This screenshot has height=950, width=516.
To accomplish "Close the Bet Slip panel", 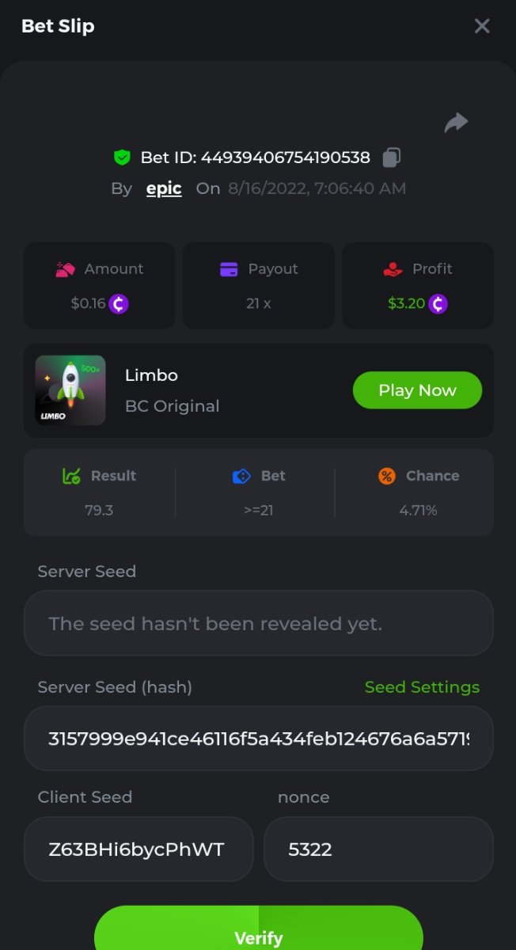I will (482, 26).
